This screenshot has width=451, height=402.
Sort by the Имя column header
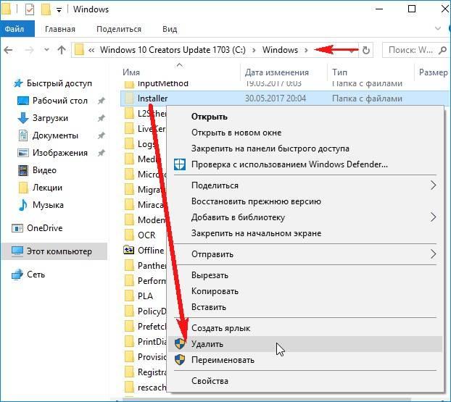click(131, 72)
